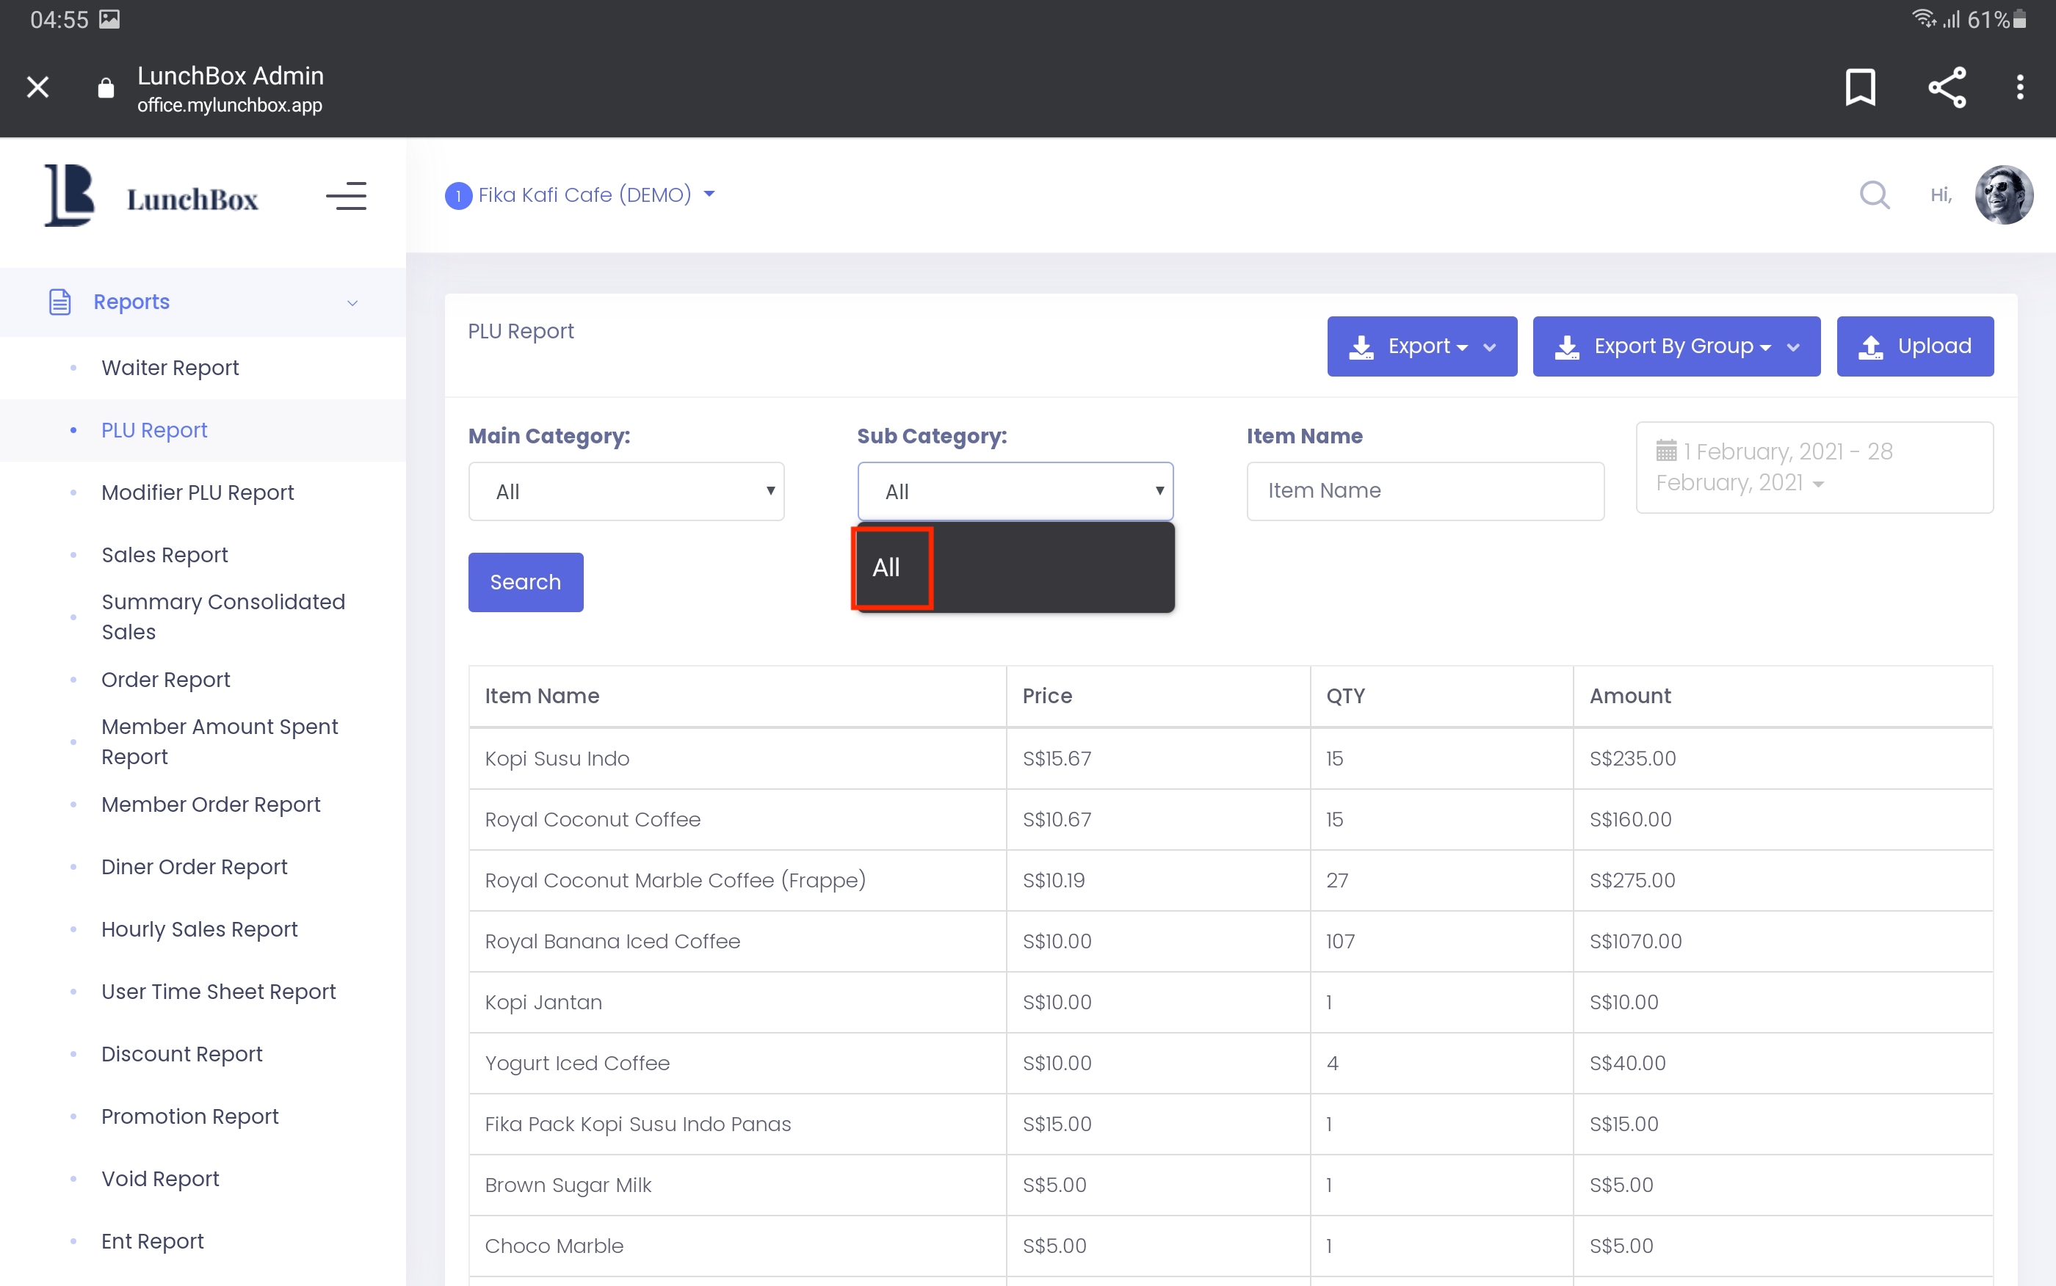Toggle the sidebar hamburger menu icon
This screenshot has height=1286, width=2056.
(x=346, y=197)
